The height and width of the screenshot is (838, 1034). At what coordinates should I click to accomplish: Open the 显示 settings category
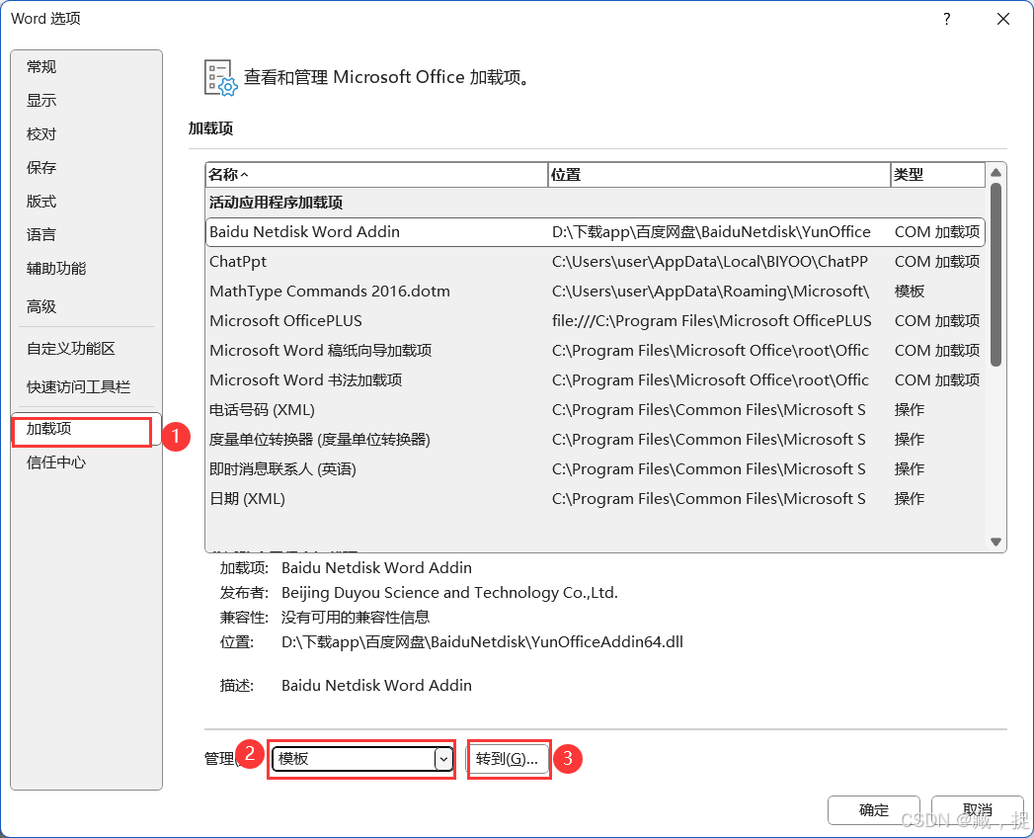pyautogui.click(x=86, y=100)
